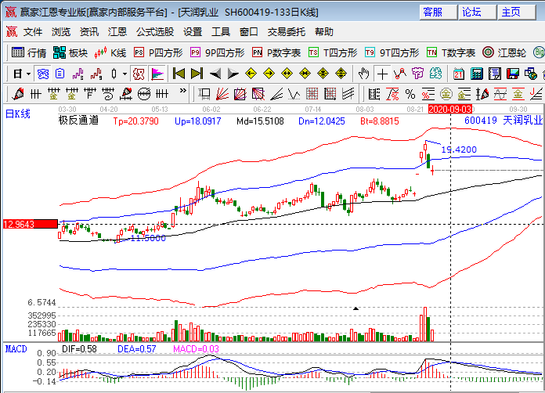Open the 设置 menu

click(193, 32)
